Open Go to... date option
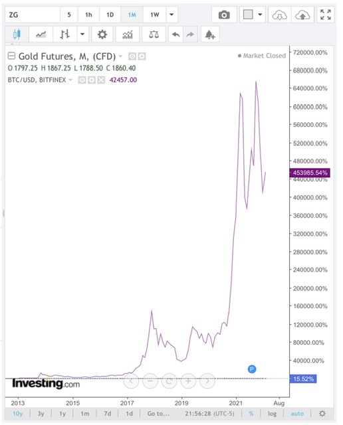The image size is (343, 425). (x=158, y=414)
